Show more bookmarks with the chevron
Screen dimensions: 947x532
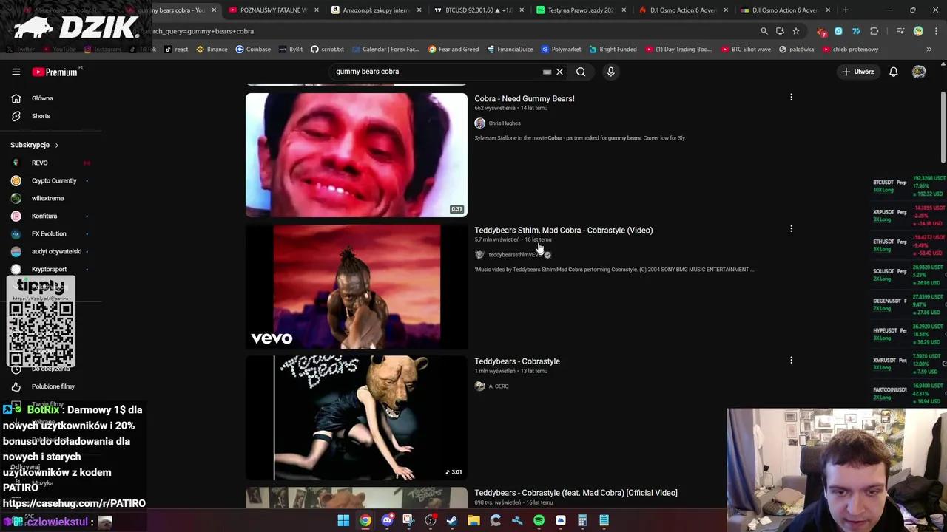929,50
